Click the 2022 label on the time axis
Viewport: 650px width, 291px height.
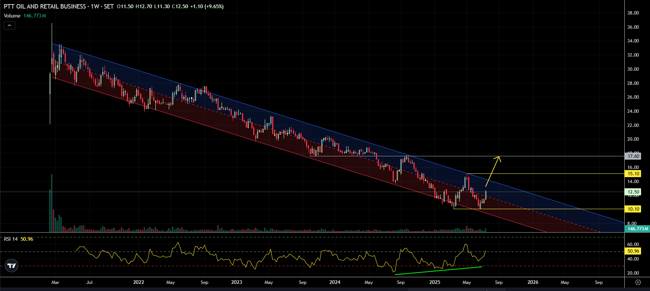tap(138, 282)
